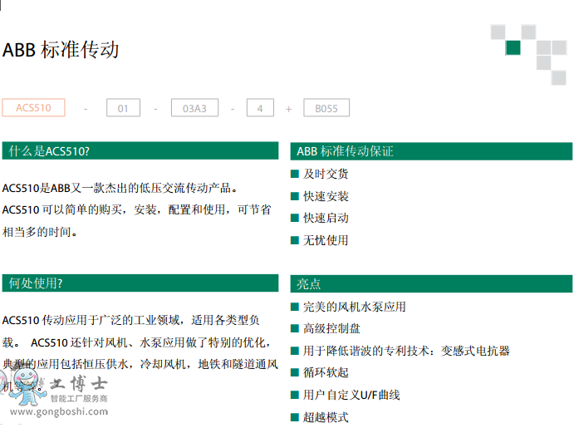The width and height of the screenshot is (574, 428).
Task: Click the 4 type code box
Action: click(260, 108)
